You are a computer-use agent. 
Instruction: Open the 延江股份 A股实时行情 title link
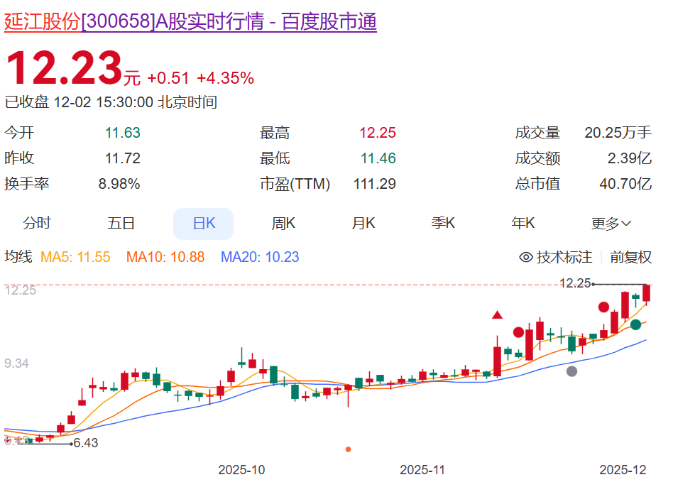click(190, 21)
